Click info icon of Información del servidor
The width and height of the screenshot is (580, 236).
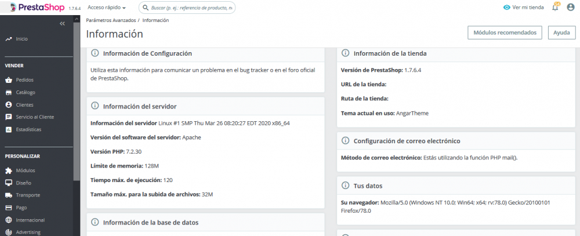click(95, 106)
